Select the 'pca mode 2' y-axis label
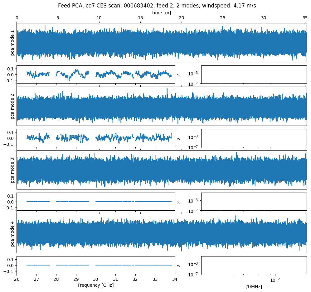Screen dimensions: 311x292 [13, 106]
